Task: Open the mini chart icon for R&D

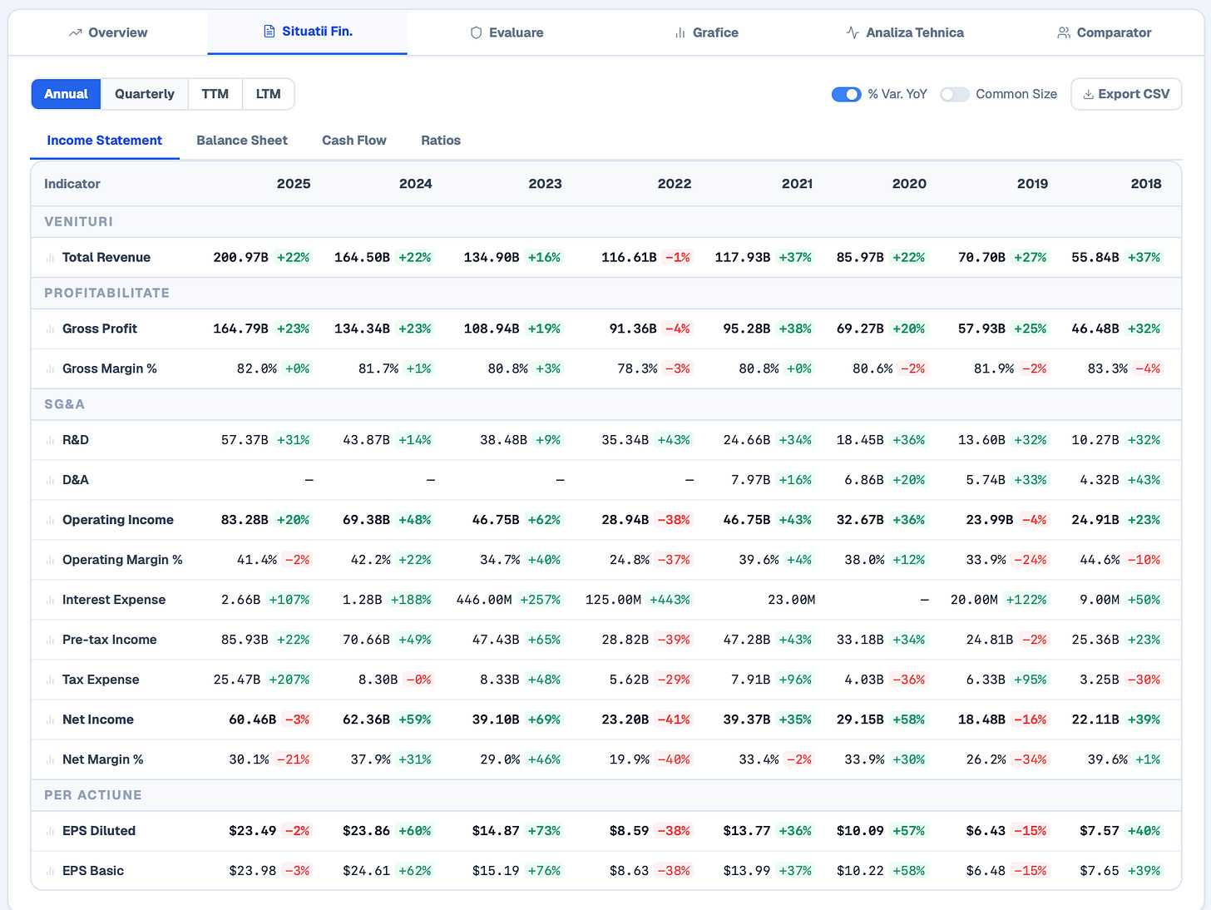Action: (x=50, y=441)
